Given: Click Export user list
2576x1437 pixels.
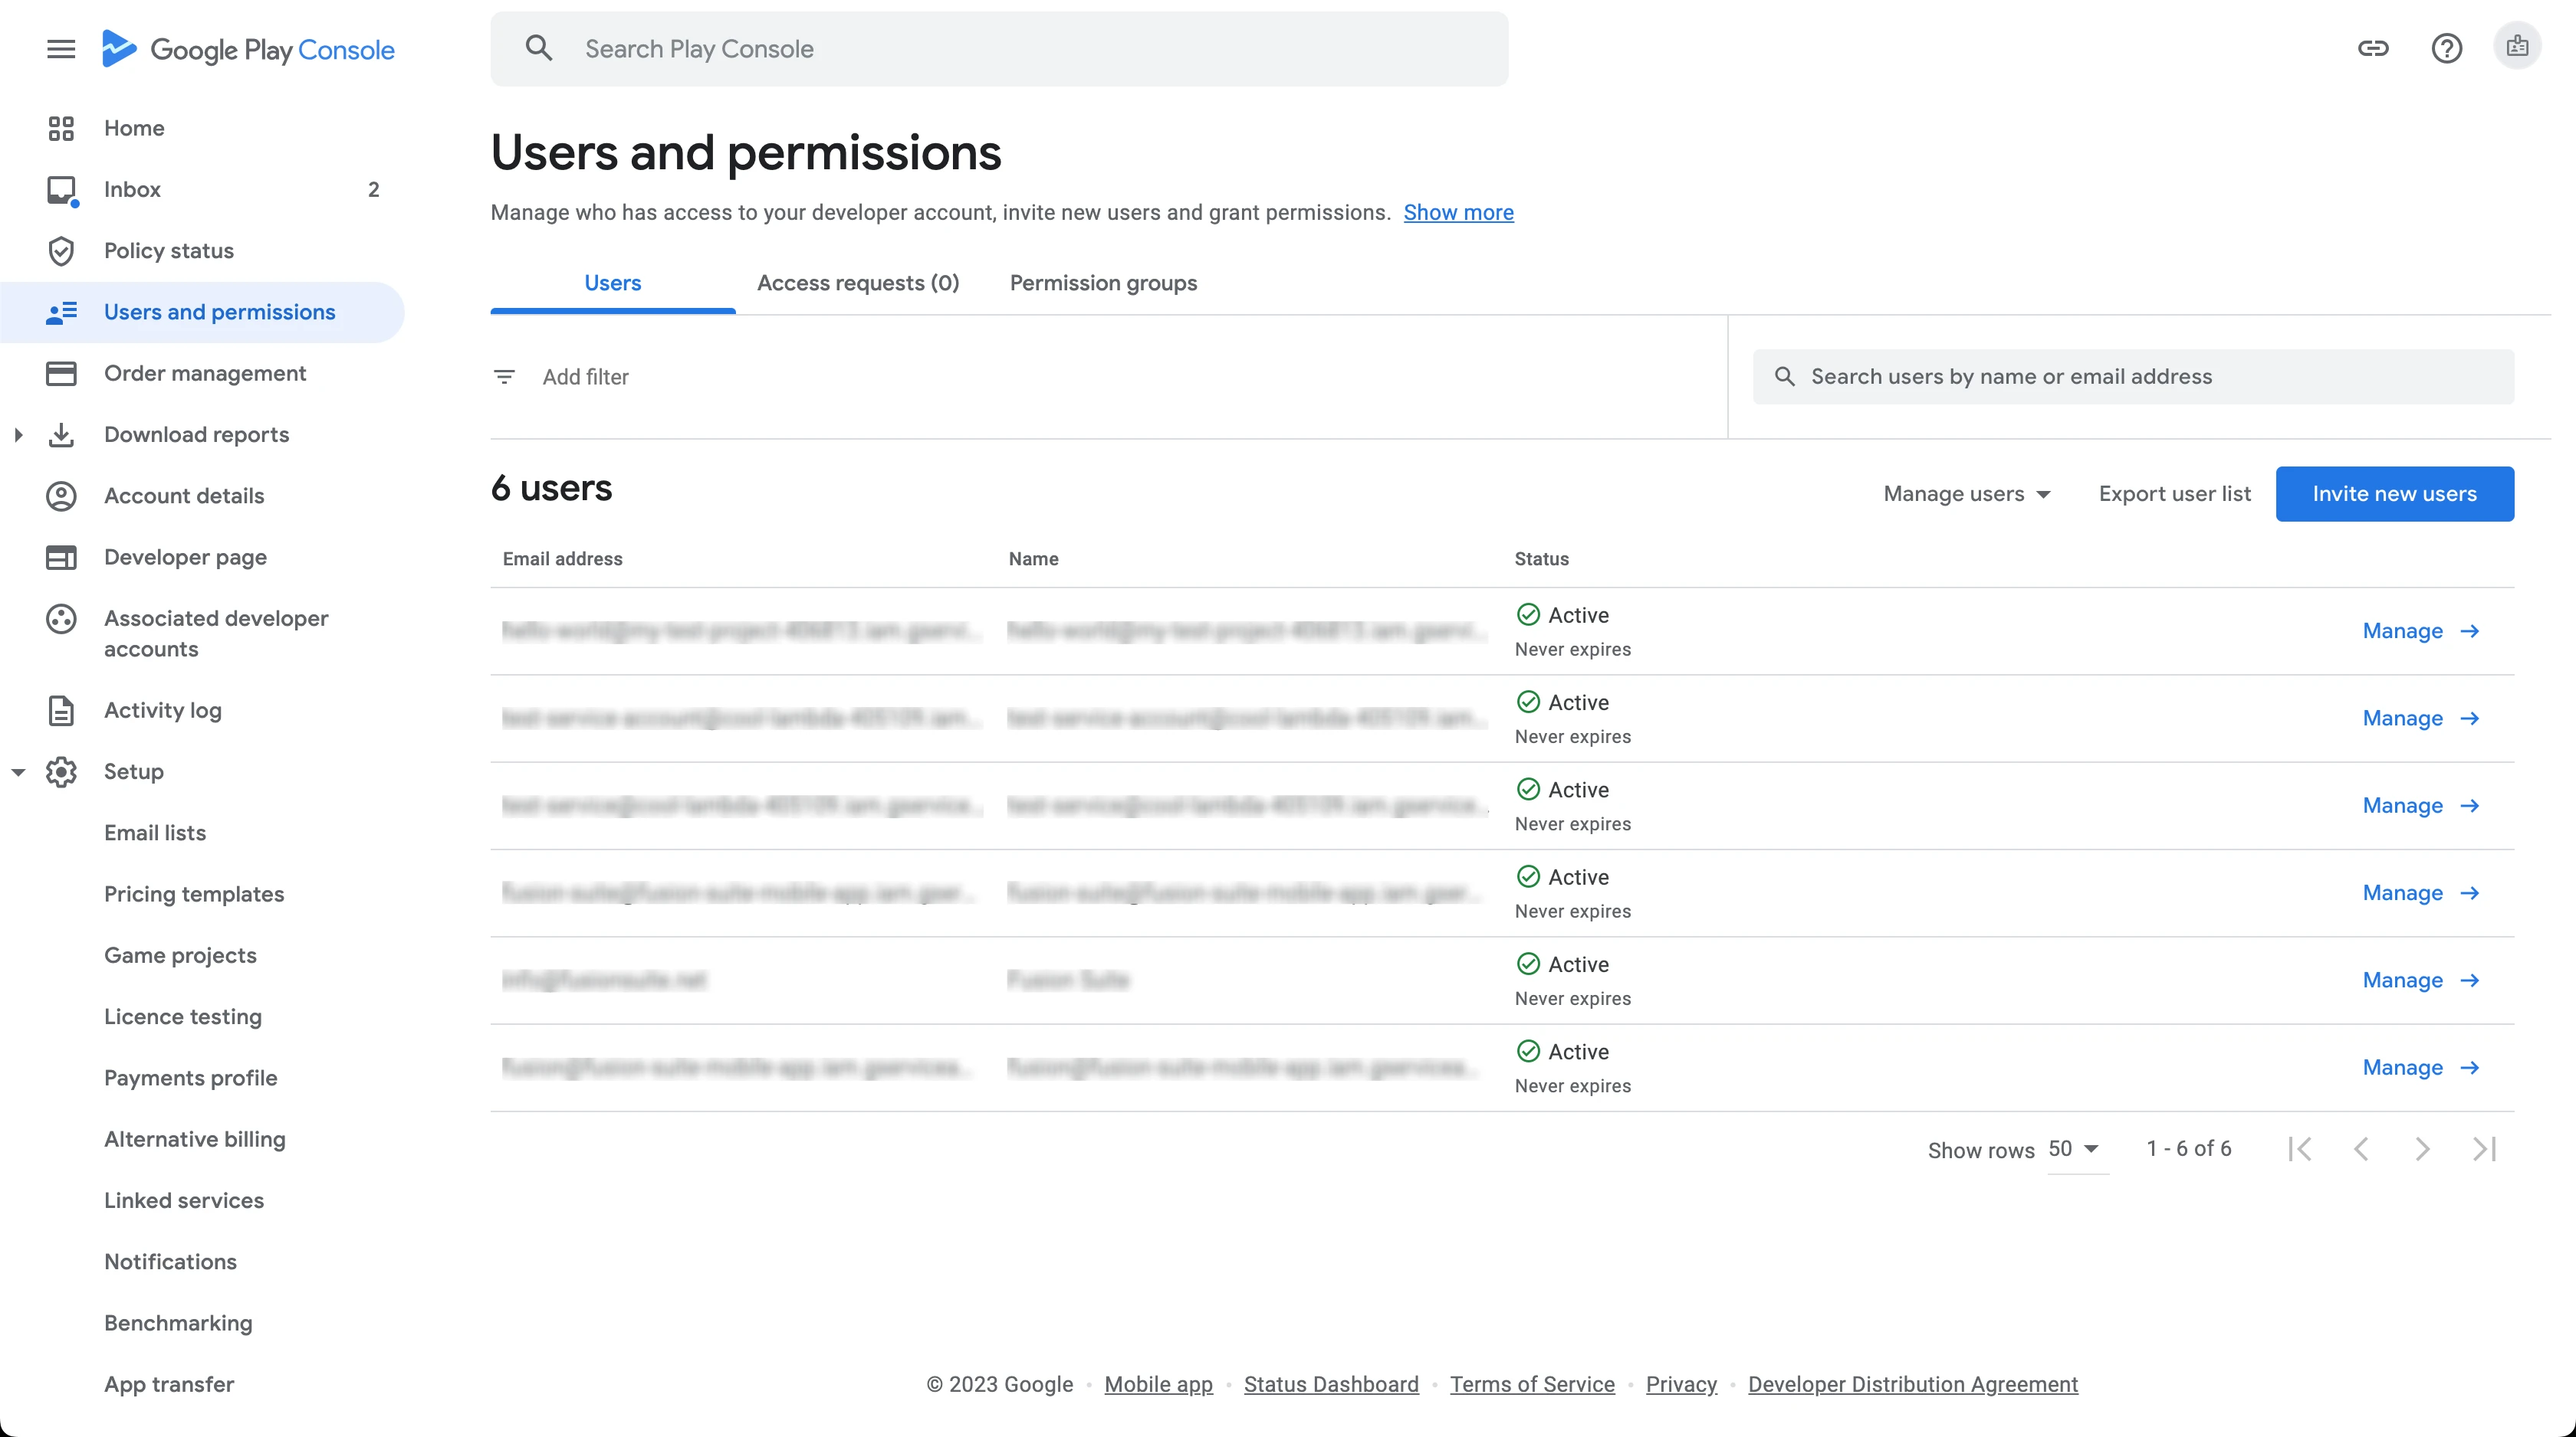Looking at the screenshot, I should point(2174,493).
